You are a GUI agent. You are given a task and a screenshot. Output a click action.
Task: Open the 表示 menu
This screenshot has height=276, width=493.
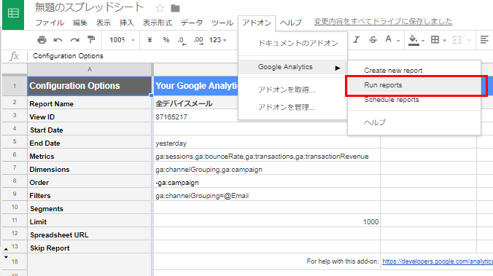point(104,23)
